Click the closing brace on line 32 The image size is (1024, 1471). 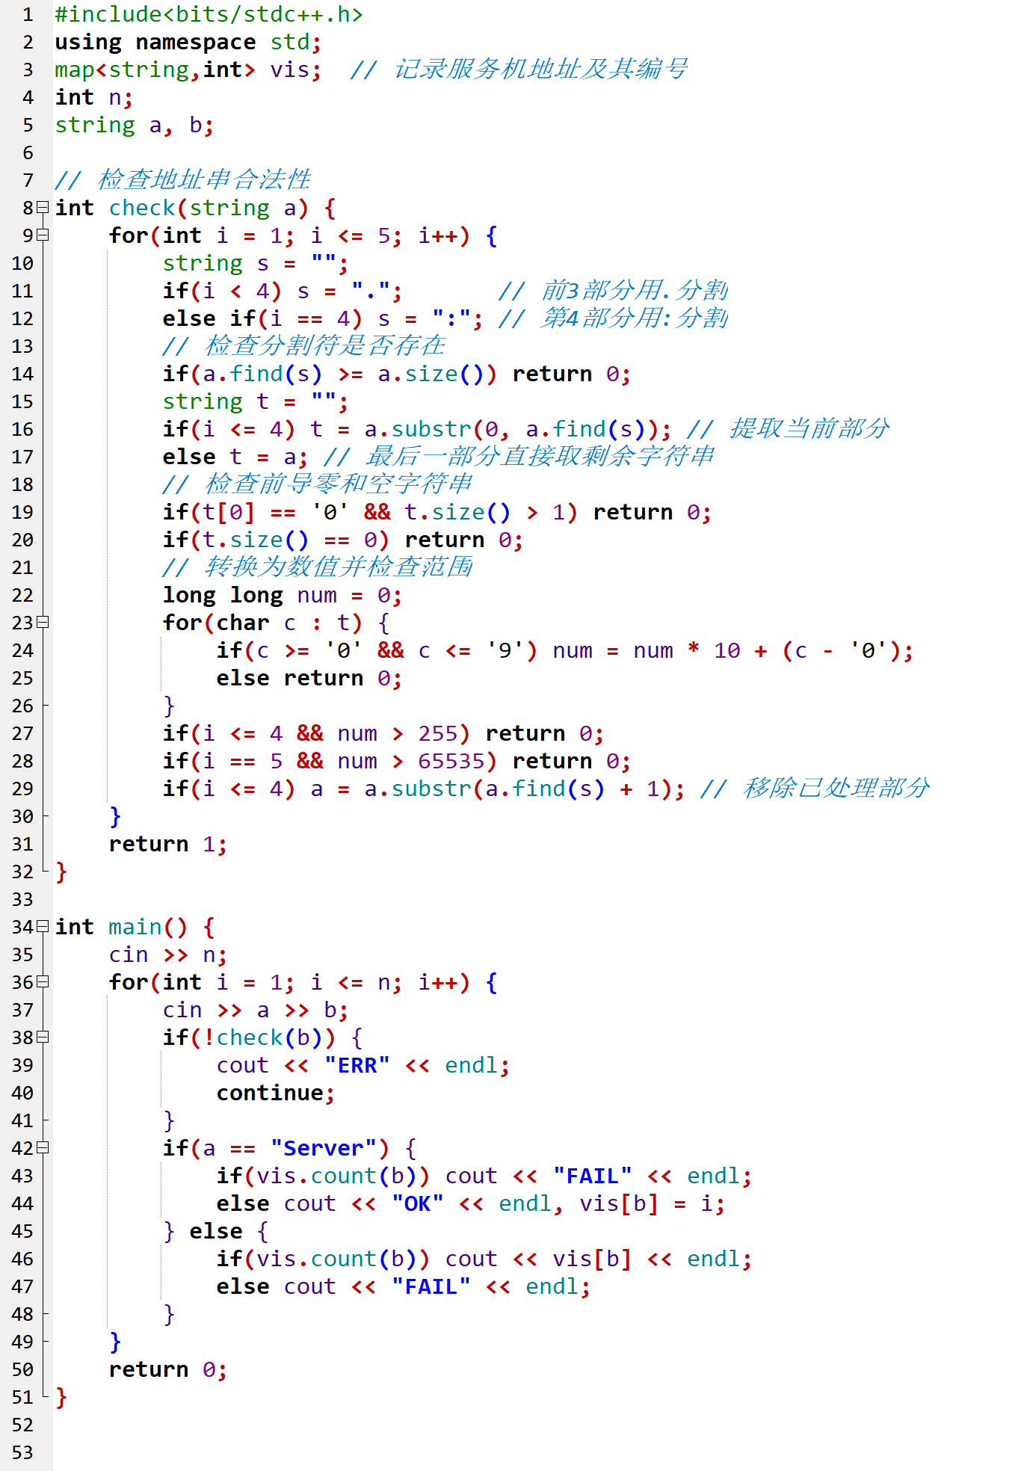(x=61, y=872)
